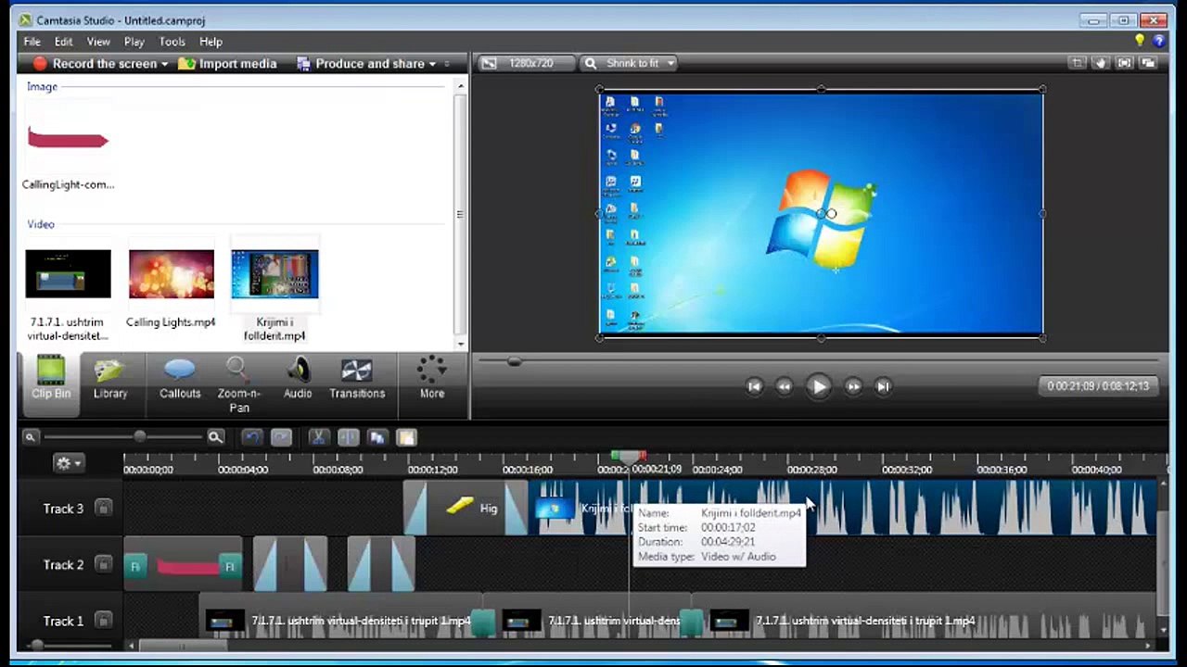Click the Copy icon in timeline toolbar
Viewport: 1187px width, 667px height.
pyautogui.click(x=377, y=437)
